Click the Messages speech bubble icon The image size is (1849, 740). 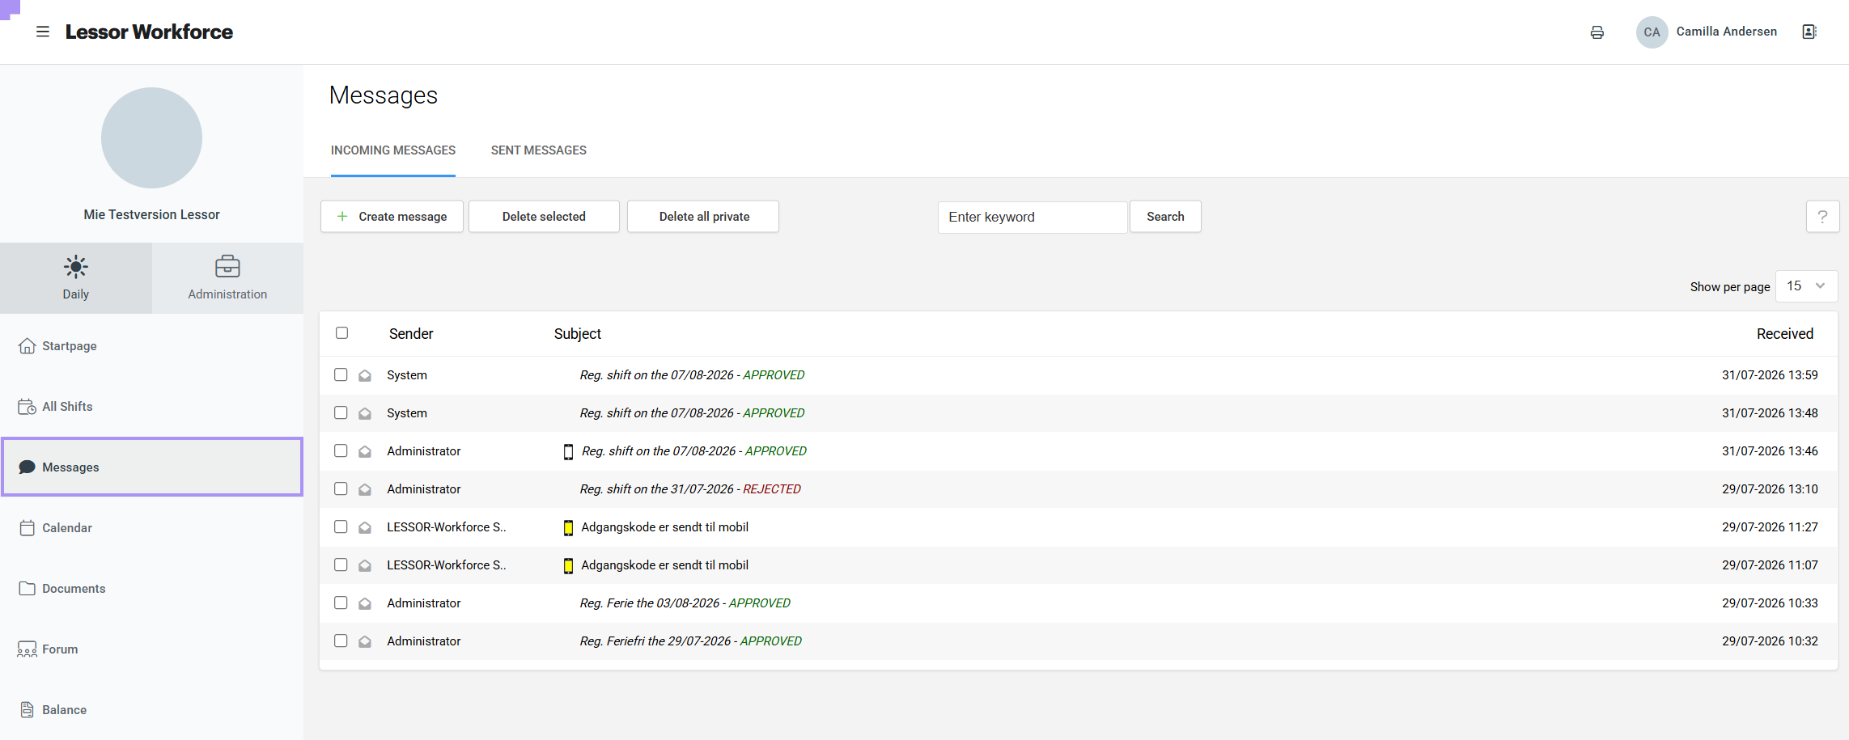[27, 467]
